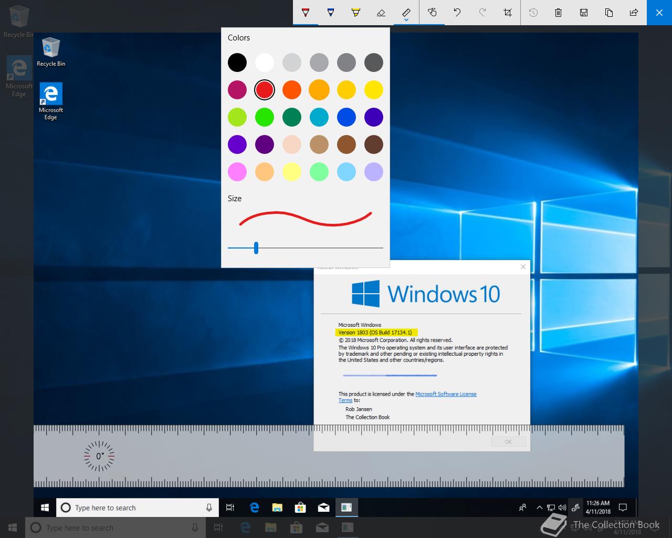
Task: Choose the orange-red swatch next to red
Action: coord(292,90)
